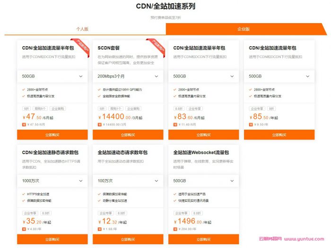Screen dimensions: 331x248
Task: Click 立即购买 for CDN/全站加速静态请求数包
Action: [52, 240]
